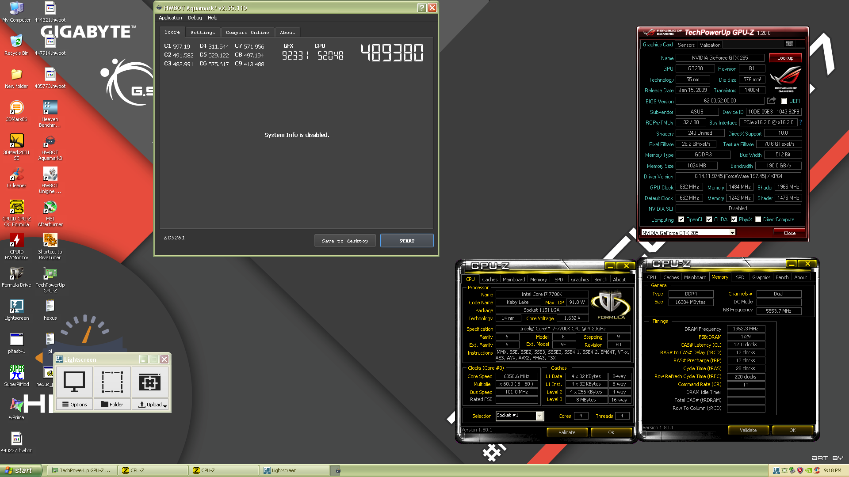Screen dimensions: 849x477
Task: Open the Formula Drive shortcut
Action: (x=16, y=277)
